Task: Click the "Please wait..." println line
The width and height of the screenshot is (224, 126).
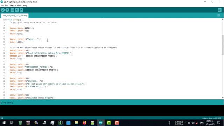Action: click(x=29, y=87)
